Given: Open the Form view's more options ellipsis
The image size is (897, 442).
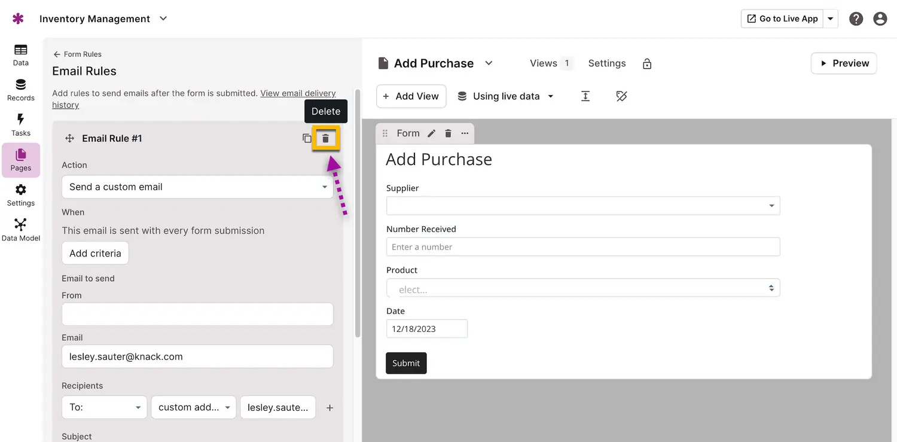Looking at the screenshot, I should [465, 133].
